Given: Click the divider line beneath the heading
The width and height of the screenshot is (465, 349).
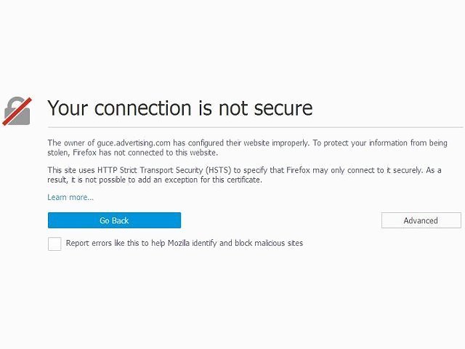Looking at the screenshot, I should [255, 127].
